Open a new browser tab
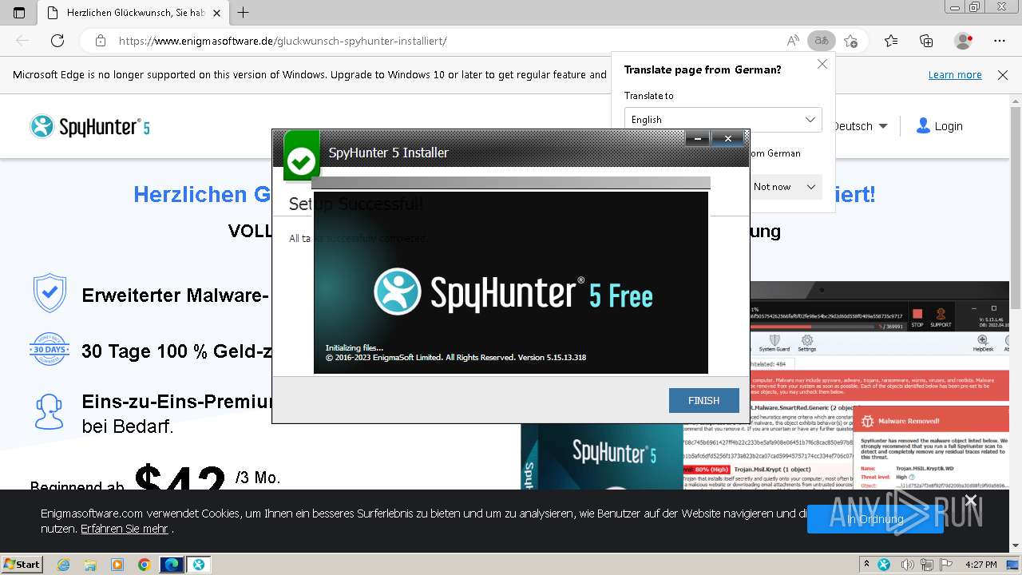Screen dimensions: 1022x575 (244, 13)
